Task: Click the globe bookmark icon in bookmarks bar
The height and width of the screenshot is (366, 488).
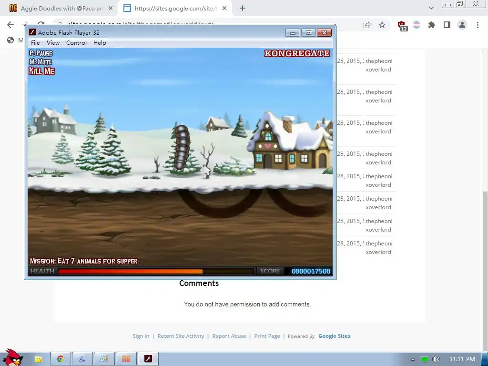Action: pos(10,40)
